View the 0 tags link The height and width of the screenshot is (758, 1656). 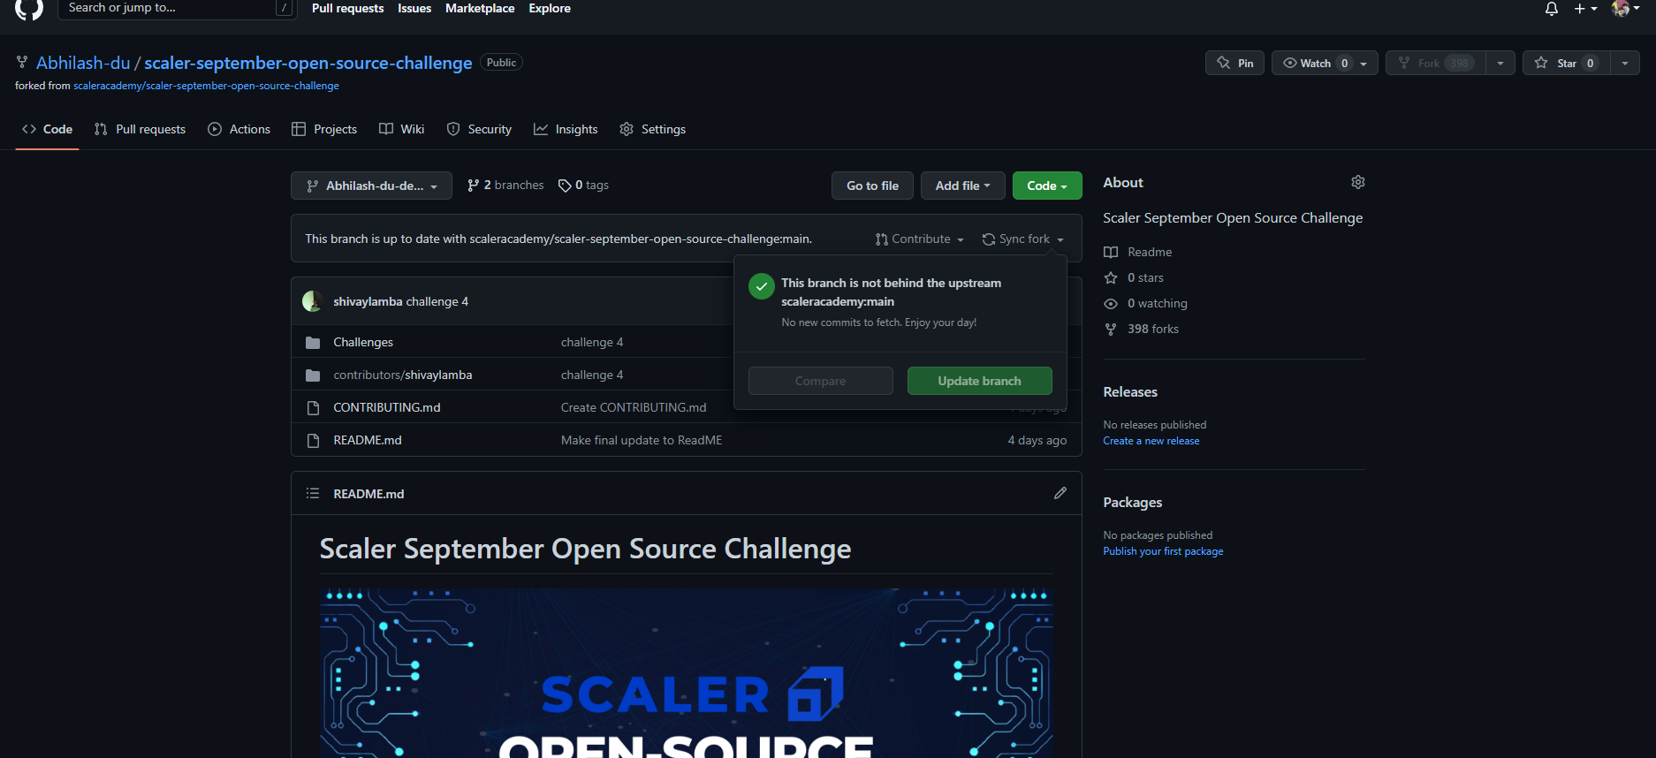pos(583,186)
